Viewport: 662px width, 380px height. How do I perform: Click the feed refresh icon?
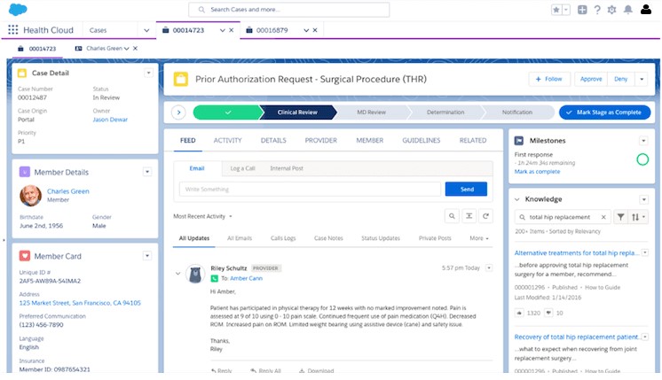[x=485, y=216]
